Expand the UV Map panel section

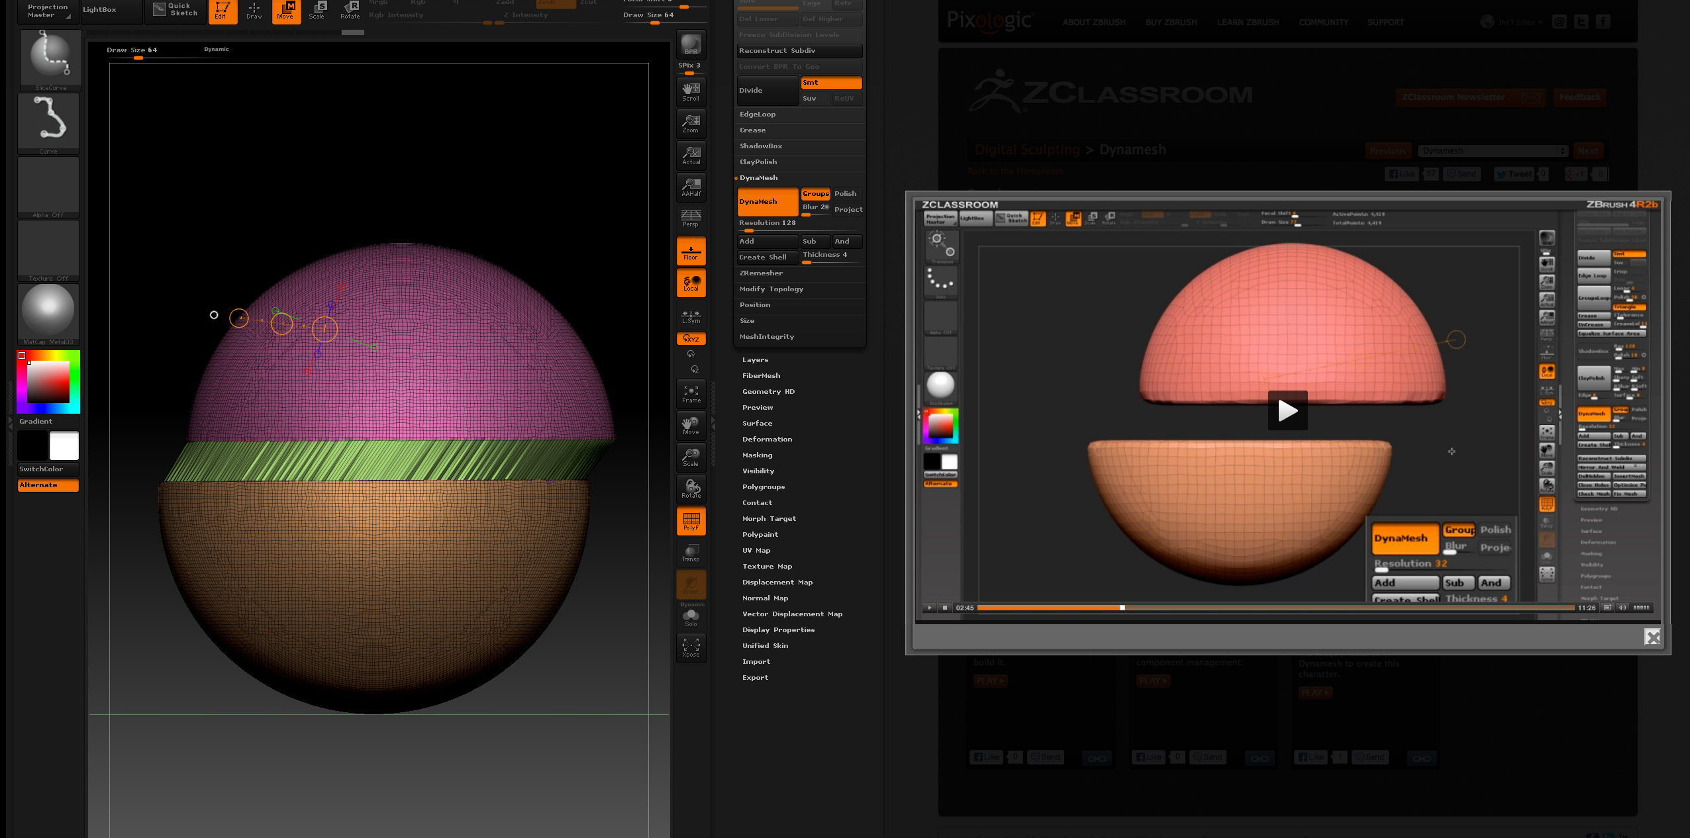(x=754, y=551)
